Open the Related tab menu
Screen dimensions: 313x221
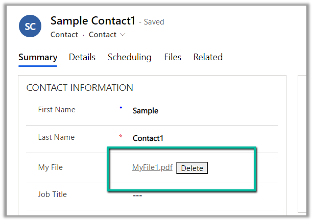pyautogui.click(x=208, y=57)
